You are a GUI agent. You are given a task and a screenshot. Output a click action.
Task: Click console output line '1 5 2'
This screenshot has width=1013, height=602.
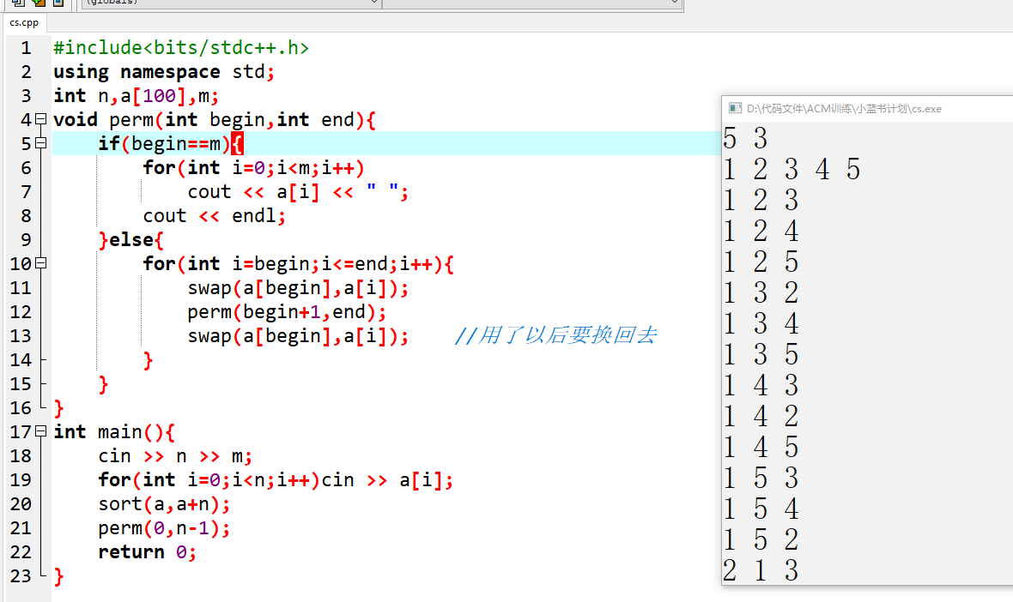click(761, 539)
